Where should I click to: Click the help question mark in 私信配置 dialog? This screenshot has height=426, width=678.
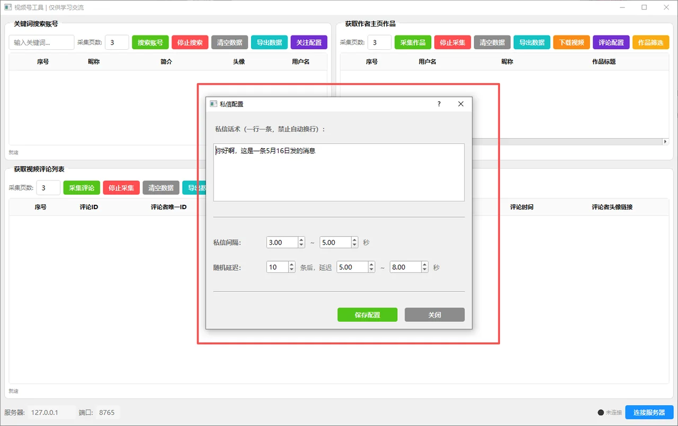click(x=439, y=104)
